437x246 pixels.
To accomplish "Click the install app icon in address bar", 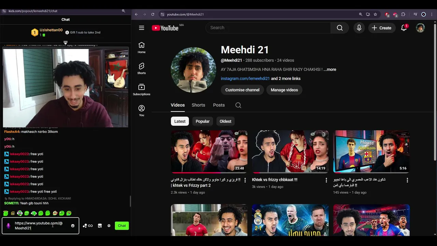I will (x=368, y=14).
